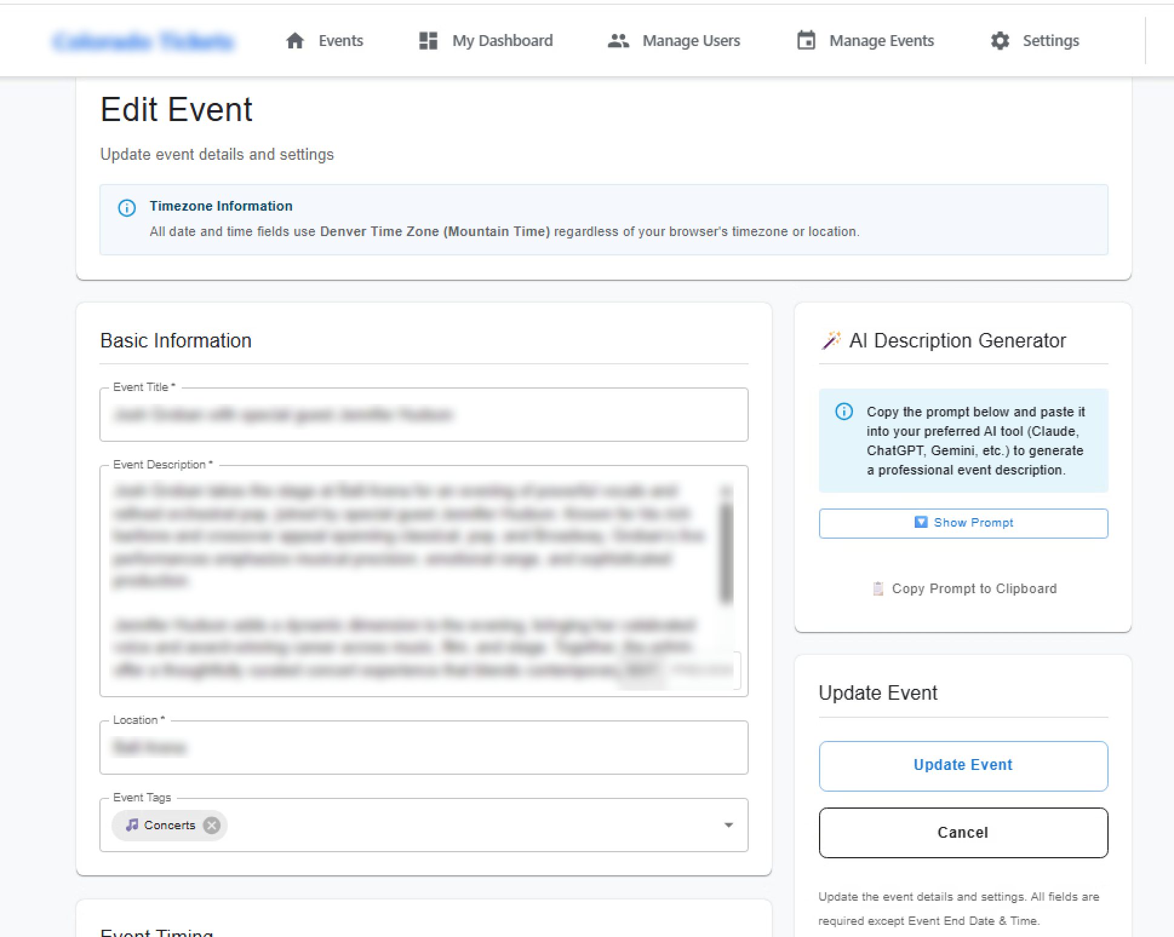Click the clipboard icon beside Copy Prompt
Screen dimensions: 1174x937
pyautogui.click(x=878, y=588)
